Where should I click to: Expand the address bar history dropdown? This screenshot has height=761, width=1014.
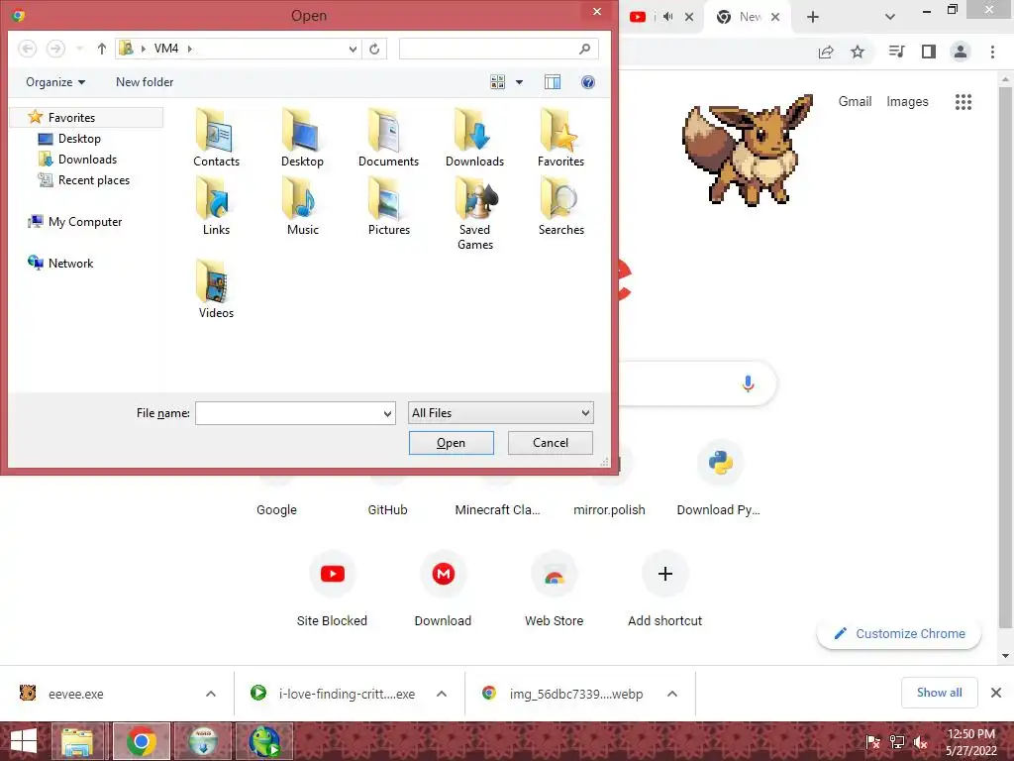click(x=353, y=49)
